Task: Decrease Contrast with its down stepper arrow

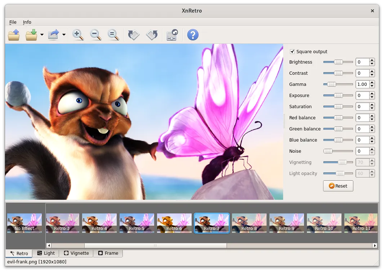Action: 372,75
